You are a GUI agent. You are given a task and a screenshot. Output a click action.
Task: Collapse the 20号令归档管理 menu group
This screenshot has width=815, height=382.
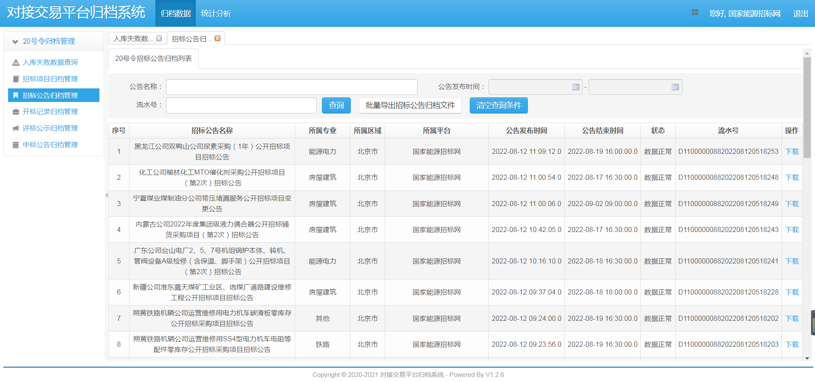coord(15,42)
